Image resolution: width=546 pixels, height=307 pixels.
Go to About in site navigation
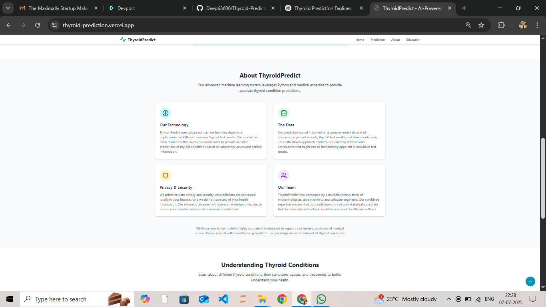[396, 40]
